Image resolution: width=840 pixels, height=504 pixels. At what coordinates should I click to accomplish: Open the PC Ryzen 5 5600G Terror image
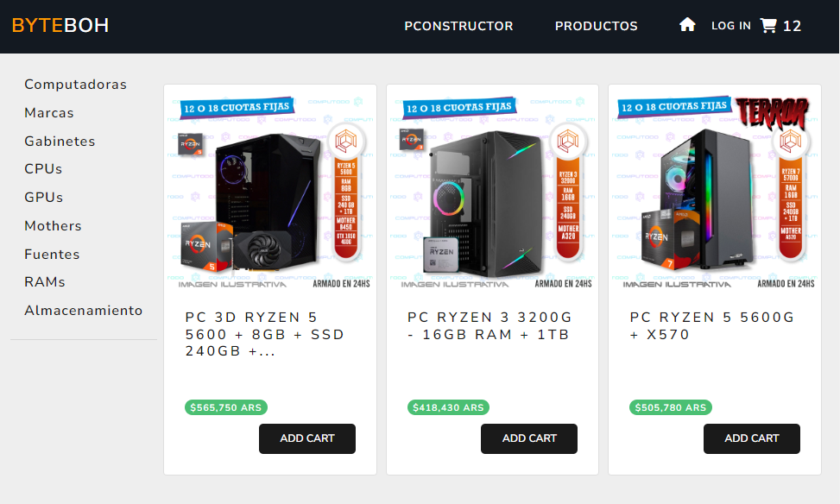click(x=715, y=192)
